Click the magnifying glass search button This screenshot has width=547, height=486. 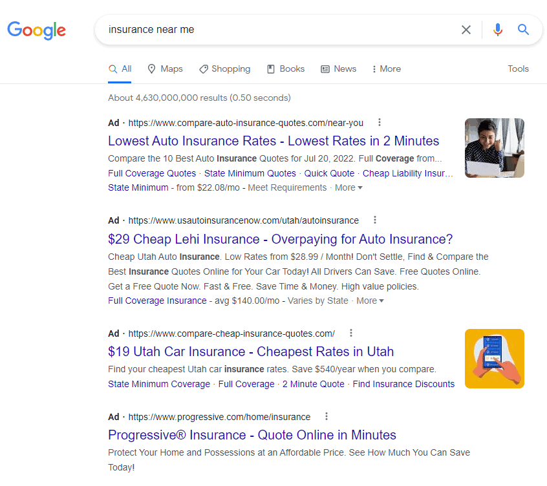pyautogui.click(x=523, y=30)
